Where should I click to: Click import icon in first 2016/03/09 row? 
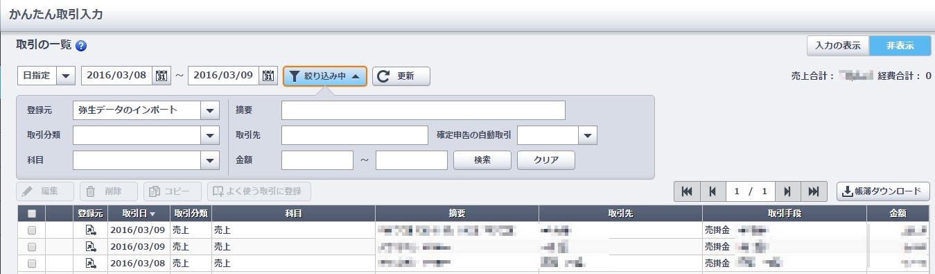[91, 230]
